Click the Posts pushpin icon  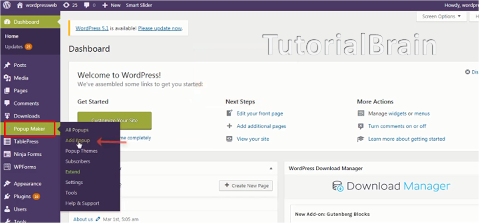point(7,65)
